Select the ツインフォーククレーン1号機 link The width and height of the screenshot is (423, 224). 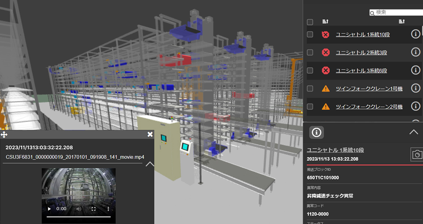369,88
